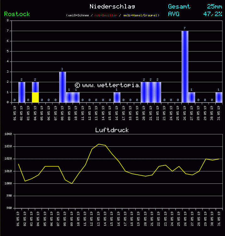Select the 25mm total precipitation value

(214, 6)
